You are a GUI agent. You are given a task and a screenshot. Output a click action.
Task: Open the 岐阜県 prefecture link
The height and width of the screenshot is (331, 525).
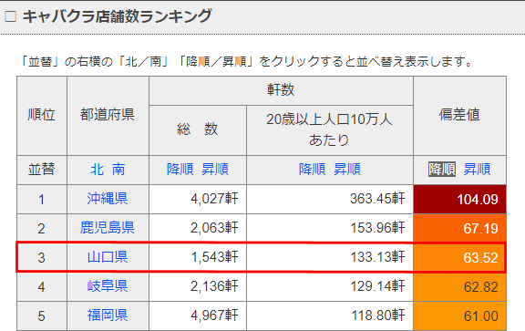[x=108, y=286]
